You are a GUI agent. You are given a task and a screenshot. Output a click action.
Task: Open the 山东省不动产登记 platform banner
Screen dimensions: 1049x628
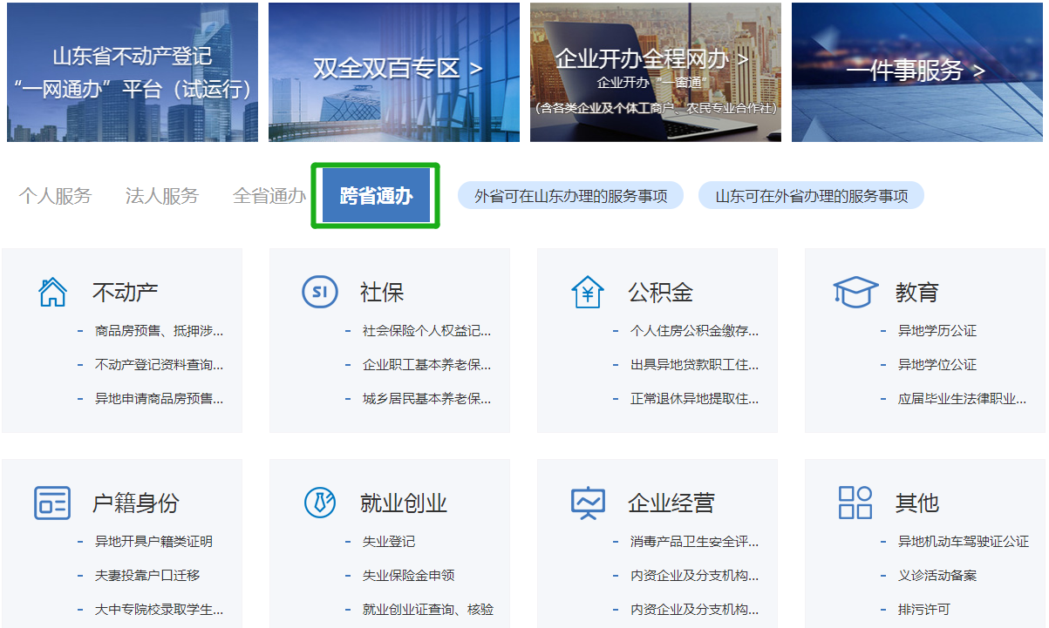[133, 72]
